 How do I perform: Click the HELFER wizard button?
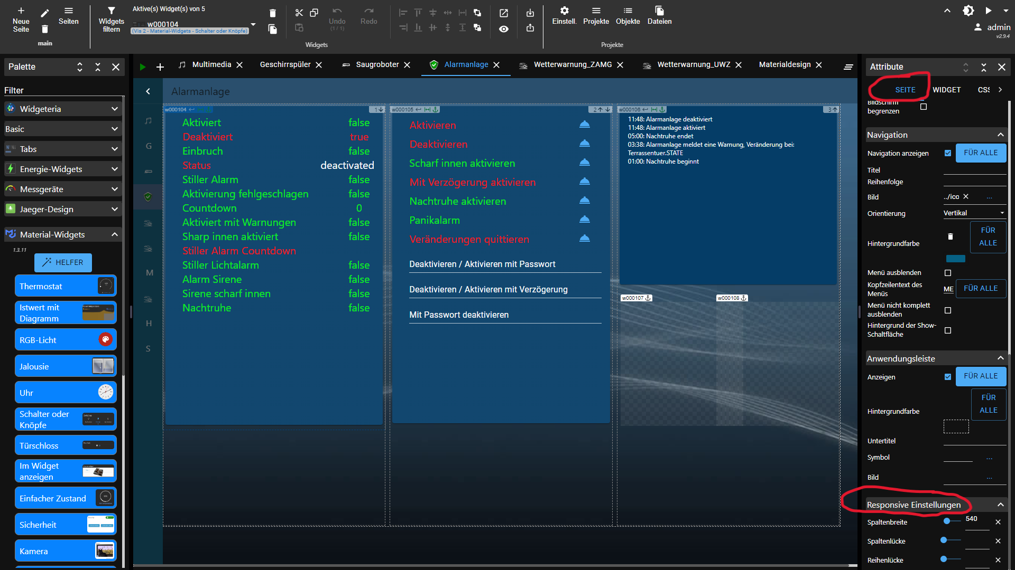click(x=63, y=262)
